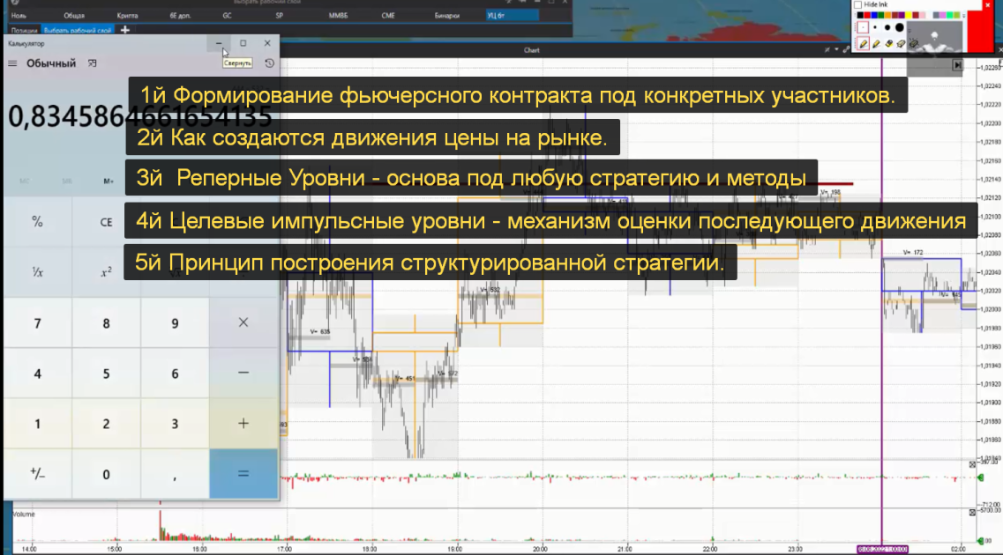The width and height of the screenshot is (1003, 555).
Task: Clear entry with the CE button
Action: tap(106, 222)
